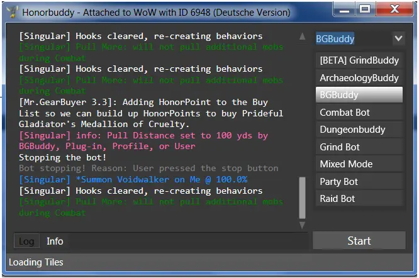Select Dungeonbuddy option
This screenshot has width=419, height=278.
(359, 130)
